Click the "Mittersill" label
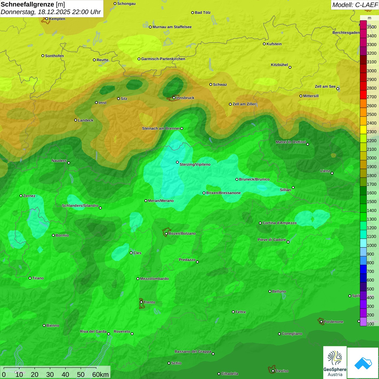 [311, 96]
